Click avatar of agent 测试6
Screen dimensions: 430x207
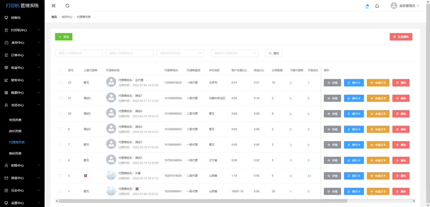111,113
